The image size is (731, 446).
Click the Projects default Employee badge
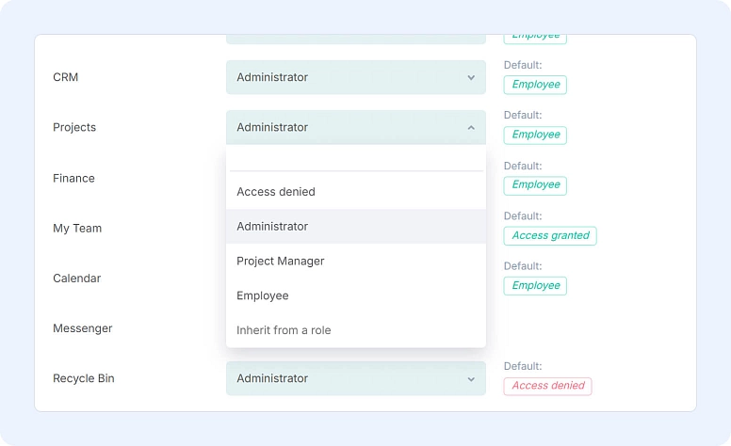[535, 135]
